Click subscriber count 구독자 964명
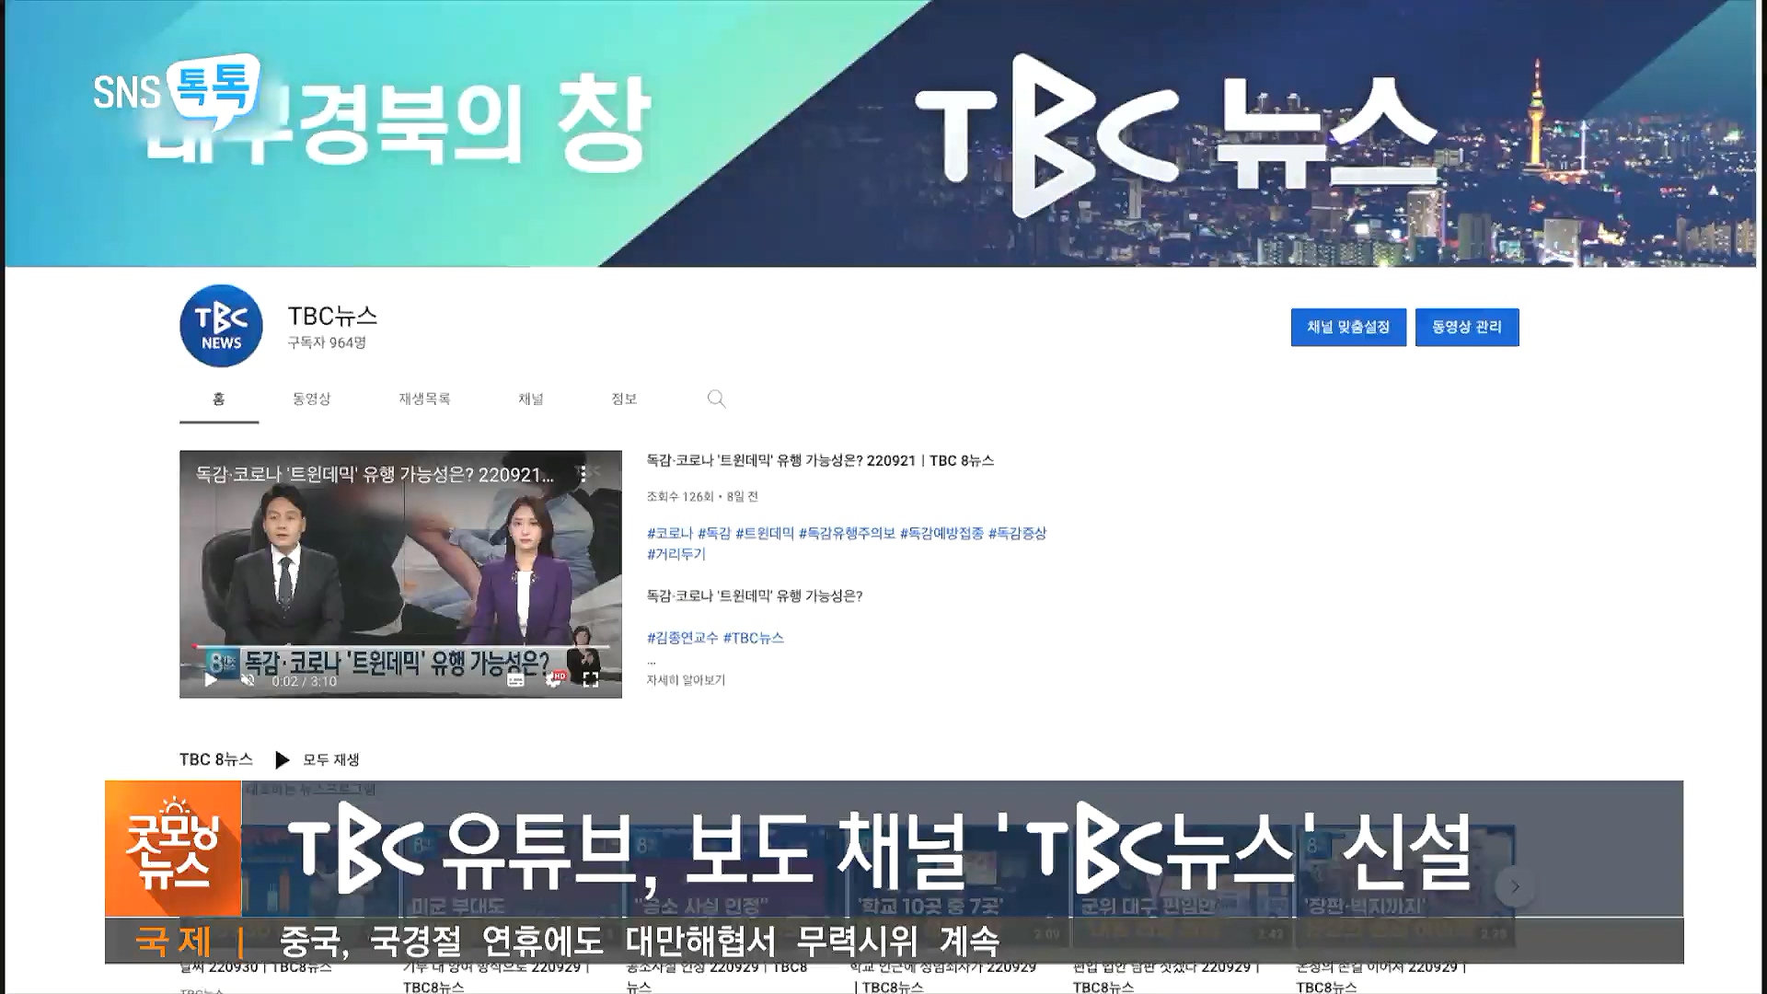The height and width of the screenshot is (994, 1767). (x=327, y=342)
